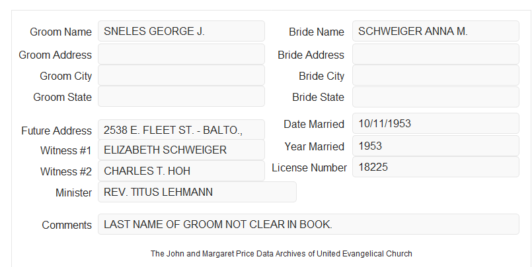Click the Date Married field

pyautogui.click(x=436, y=123)
